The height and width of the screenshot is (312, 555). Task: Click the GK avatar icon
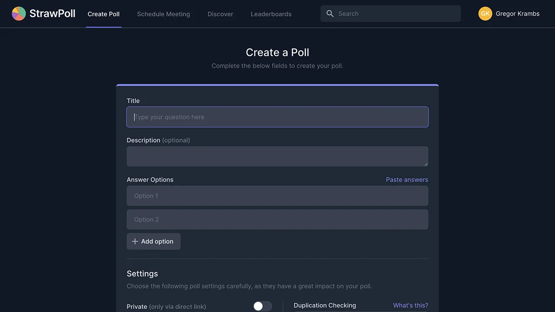[x=485, y=13]
